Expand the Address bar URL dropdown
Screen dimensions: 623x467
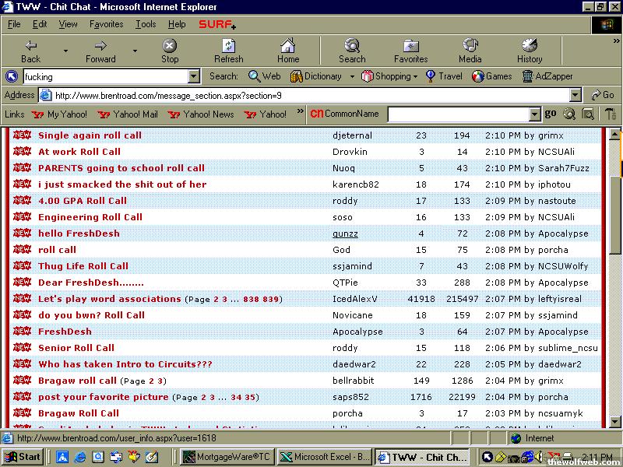point(575,95)
